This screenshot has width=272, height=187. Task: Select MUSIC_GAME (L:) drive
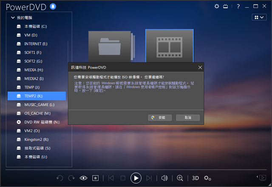point(37,105)
